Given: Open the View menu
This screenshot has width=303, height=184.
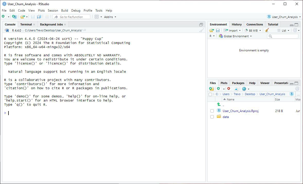Looking at the screenshot, I should 31,11.
